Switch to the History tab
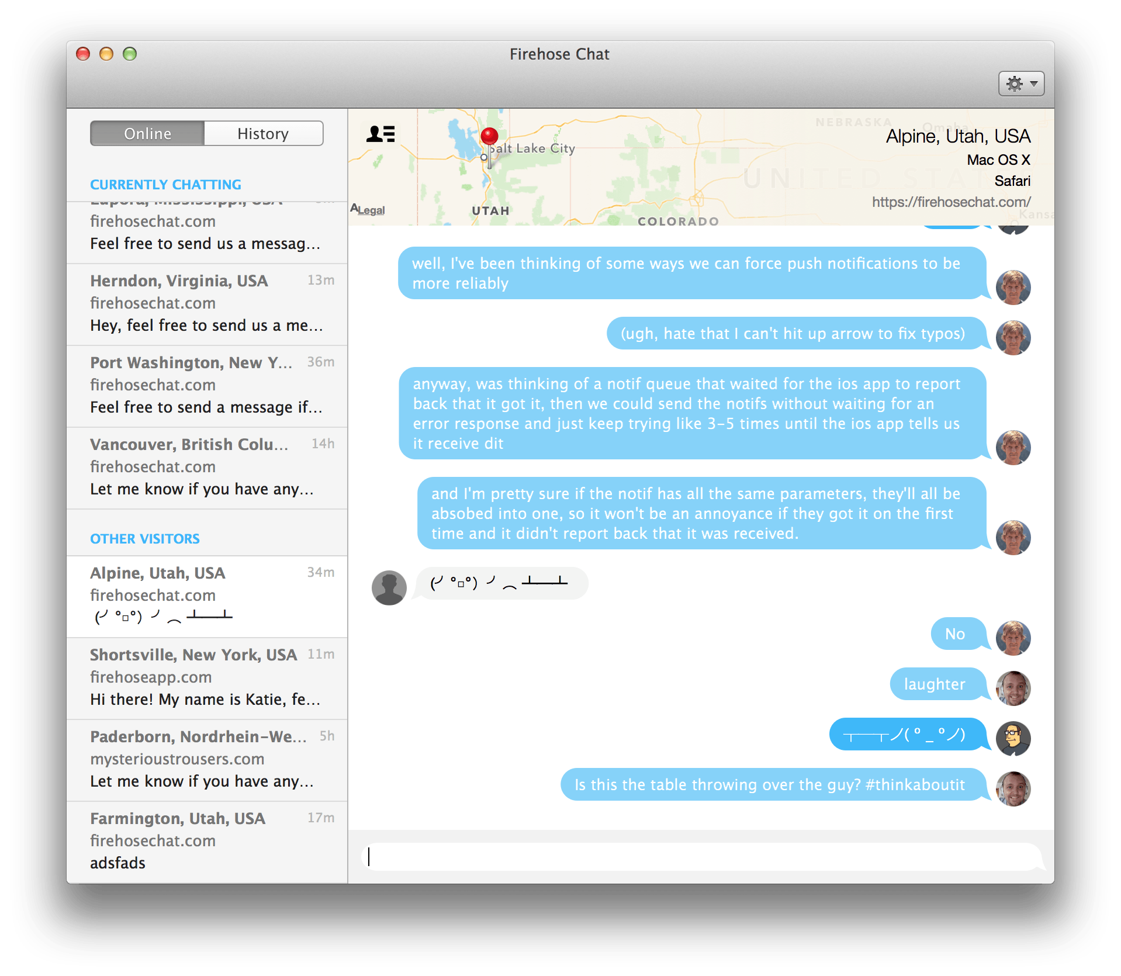Image resolution: width=1121 pixels, height=976 pixels. tap(263, 134)
